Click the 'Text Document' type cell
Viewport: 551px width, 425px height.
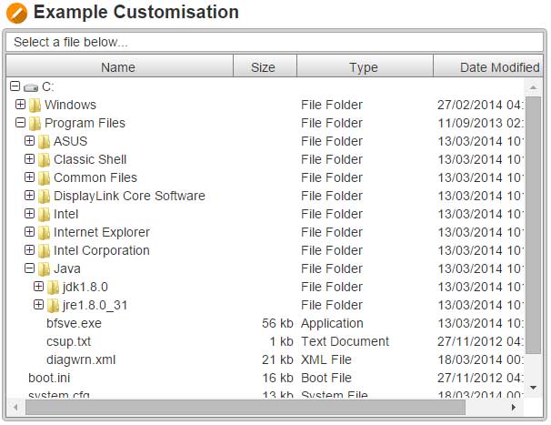[346, 341]
